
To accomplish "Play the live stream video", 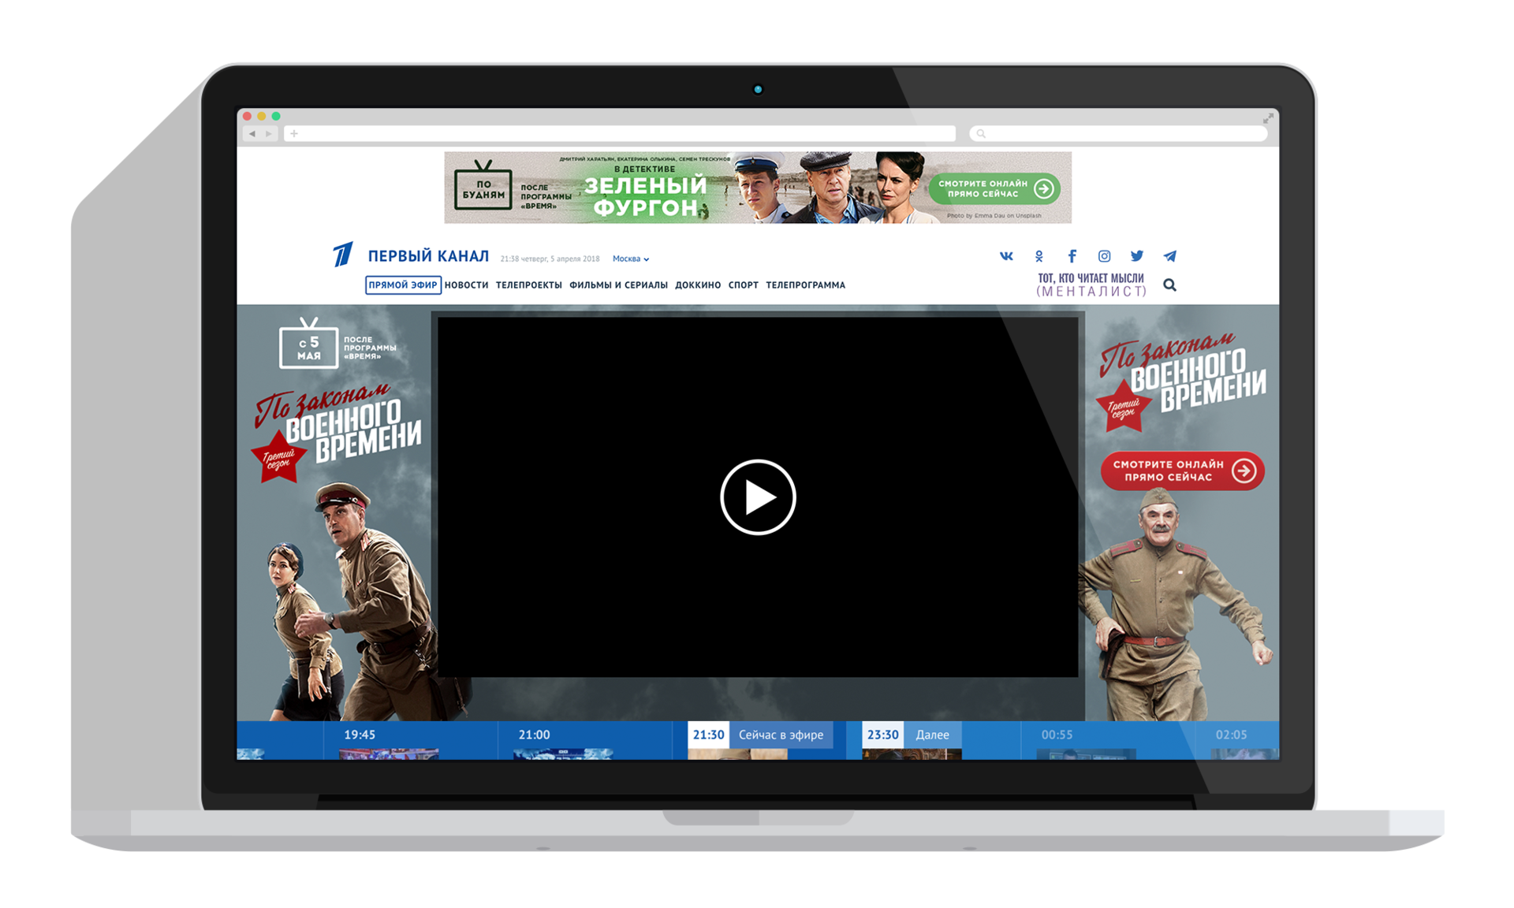I will [x=758, y=497].
